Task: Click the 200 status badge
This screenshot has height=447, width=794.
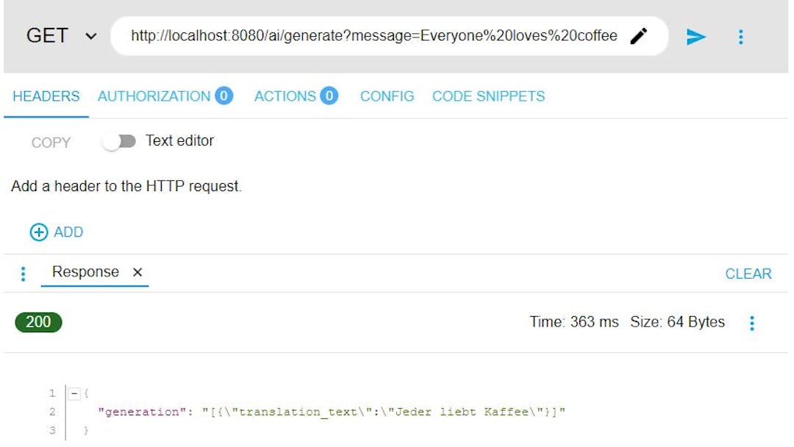Action: coord(37,322)
